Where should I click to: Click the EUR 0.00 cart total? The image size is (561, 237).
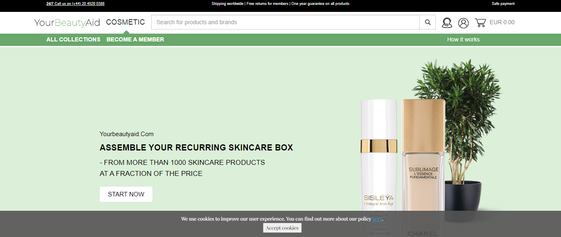click(502, 23)
